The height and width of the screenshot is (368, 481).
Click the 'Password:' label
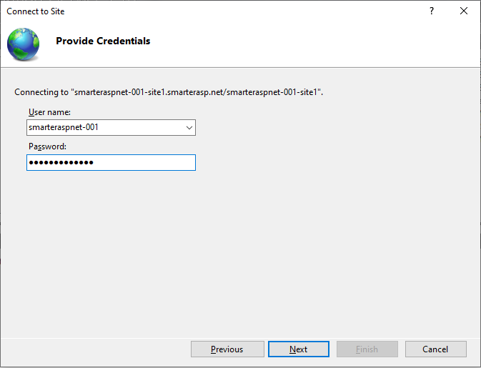click(47, 146)
